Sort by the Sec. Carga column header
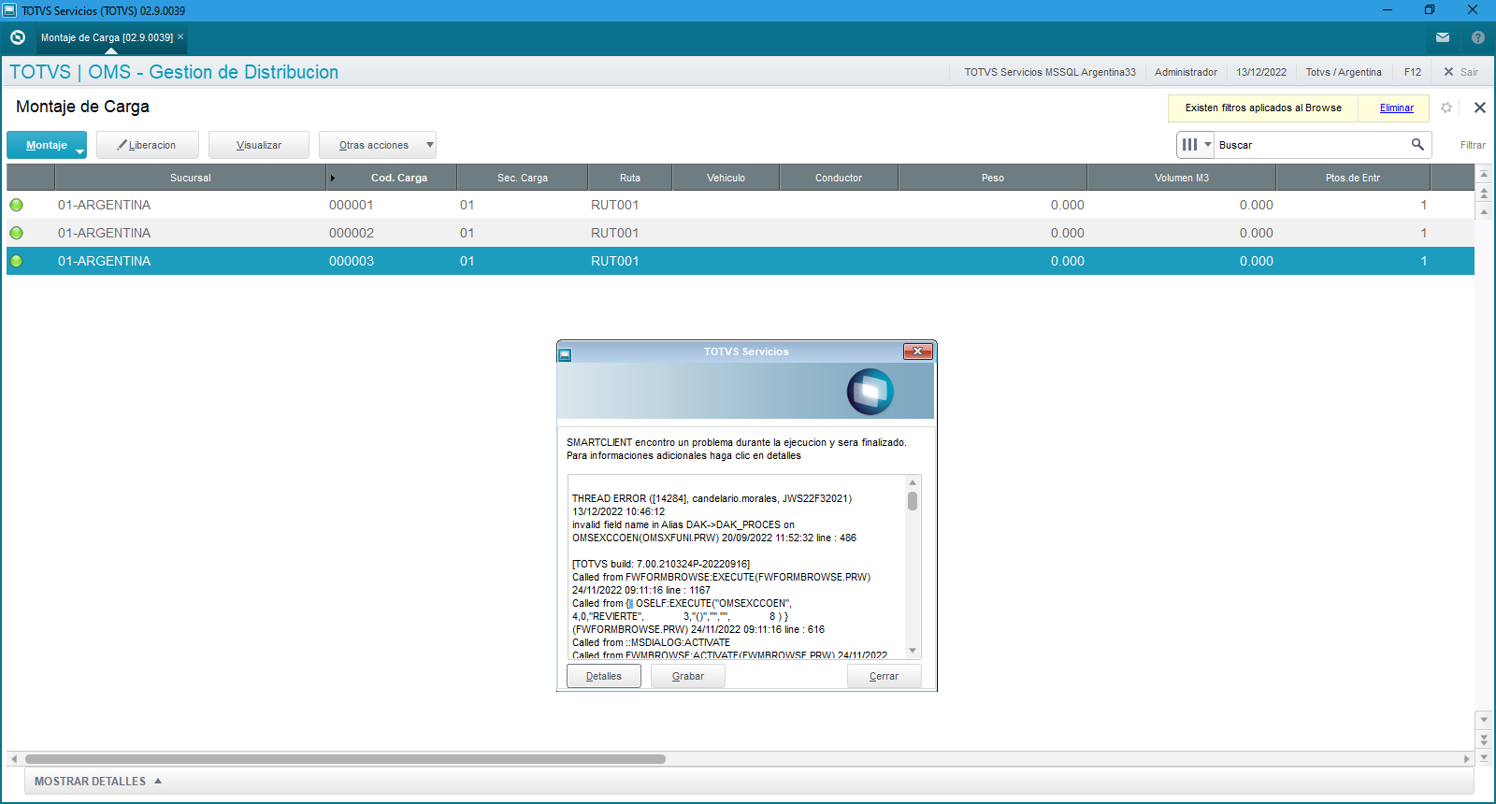The image size is (1496, 804). pos(523,178)
